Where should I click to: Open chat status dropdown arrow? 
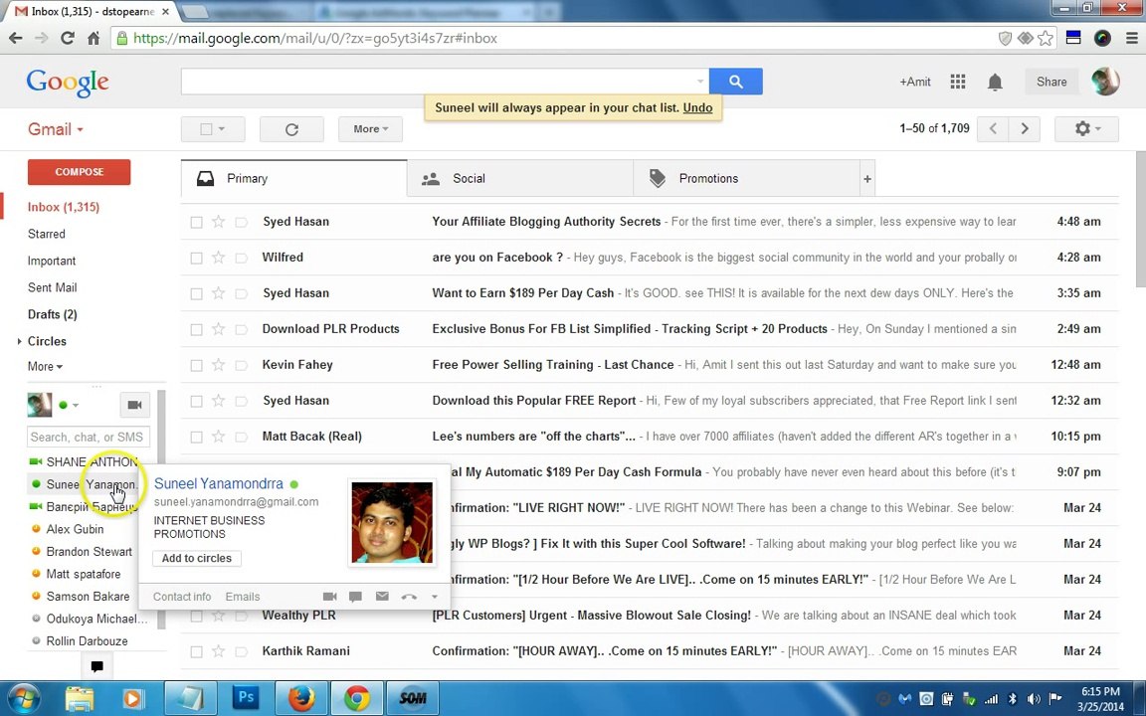click(76, 405)
